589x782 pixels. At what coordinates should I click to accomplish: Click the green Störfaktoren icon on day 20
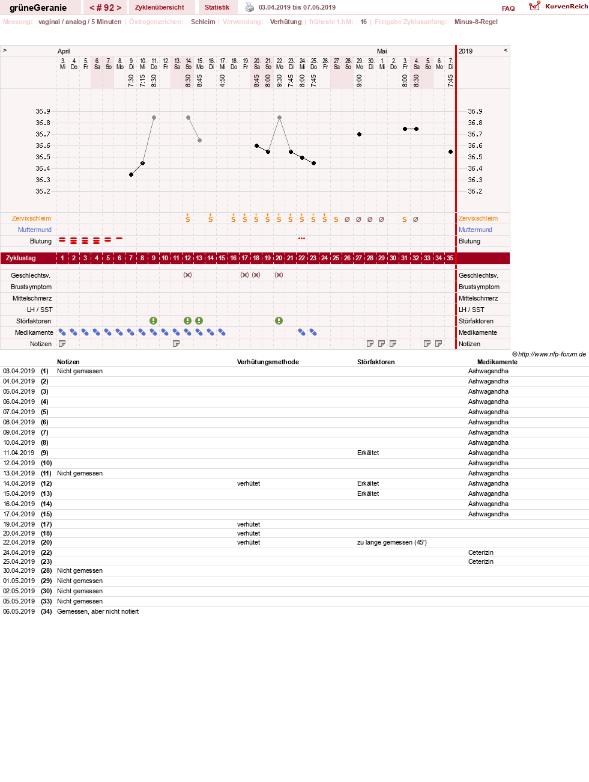pyautogui.click(x=279, y=321)
